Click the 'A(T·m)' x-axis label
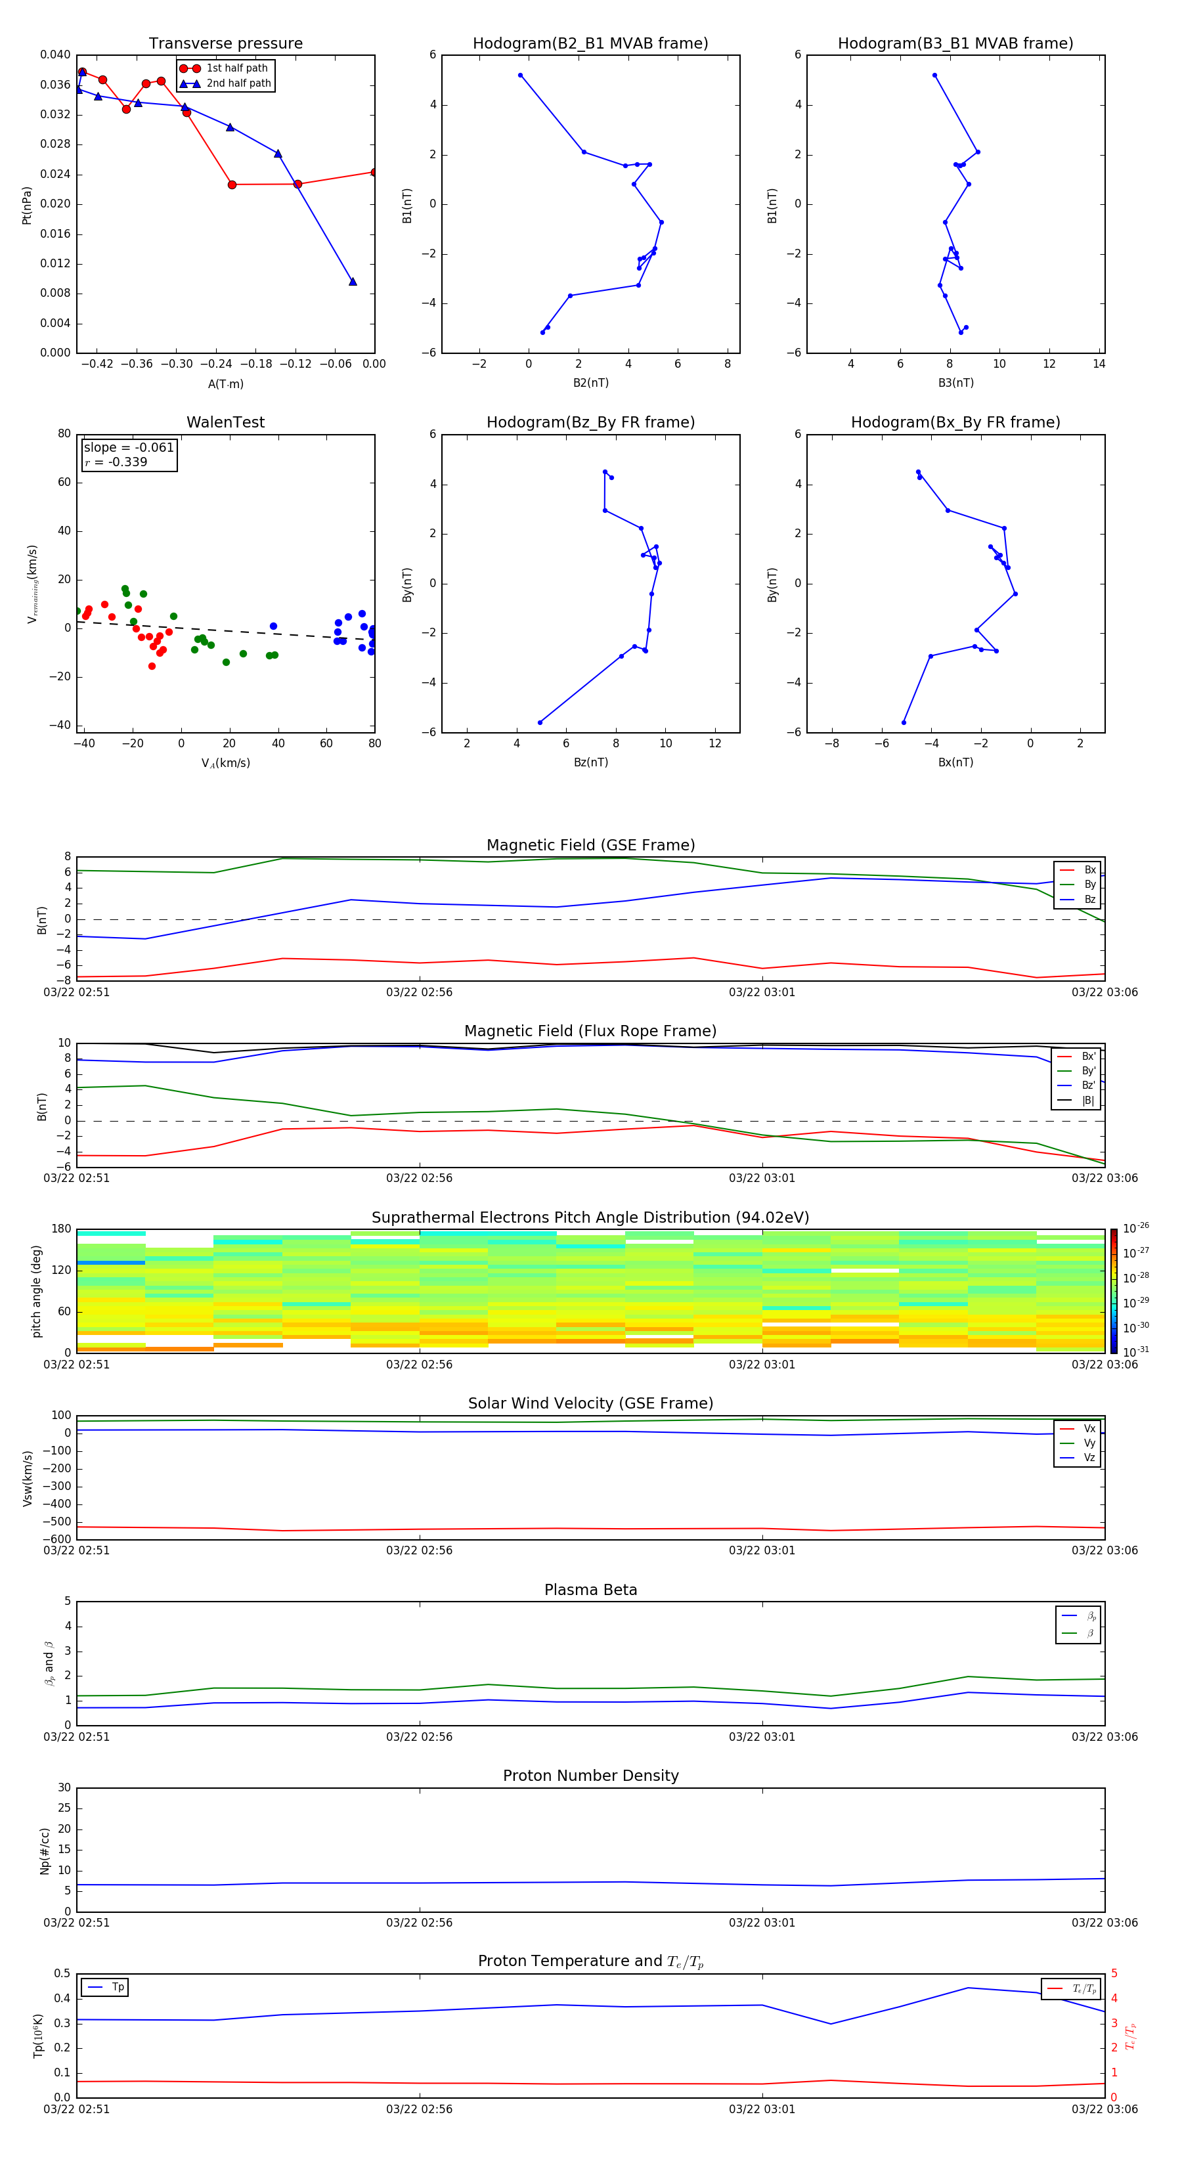The width and height of the screenshot is (1182, 2167). (x=225, y=383)
